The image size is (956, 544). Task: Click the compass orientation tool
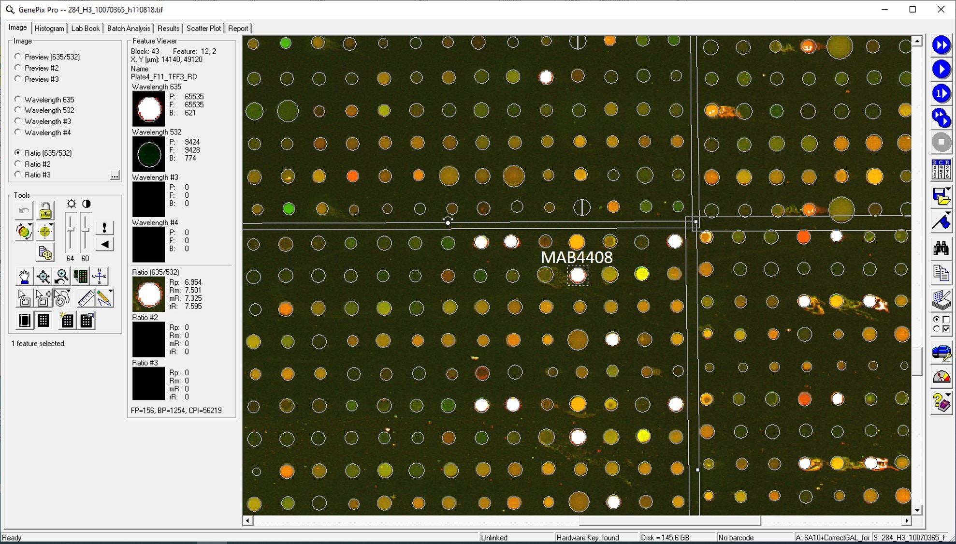100,277
